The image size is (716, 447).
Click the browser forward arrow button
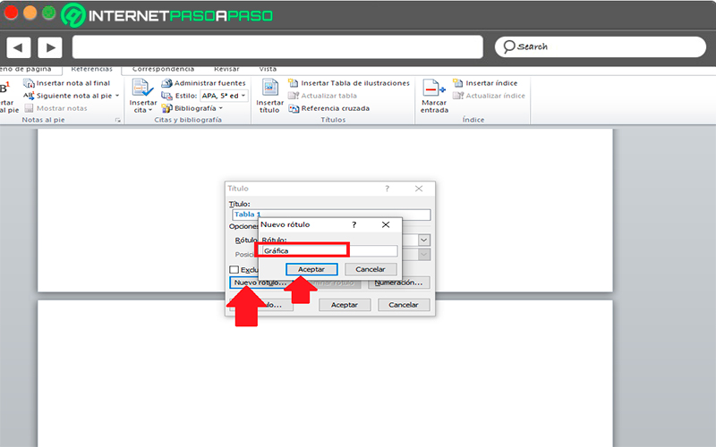pos(50,47)
